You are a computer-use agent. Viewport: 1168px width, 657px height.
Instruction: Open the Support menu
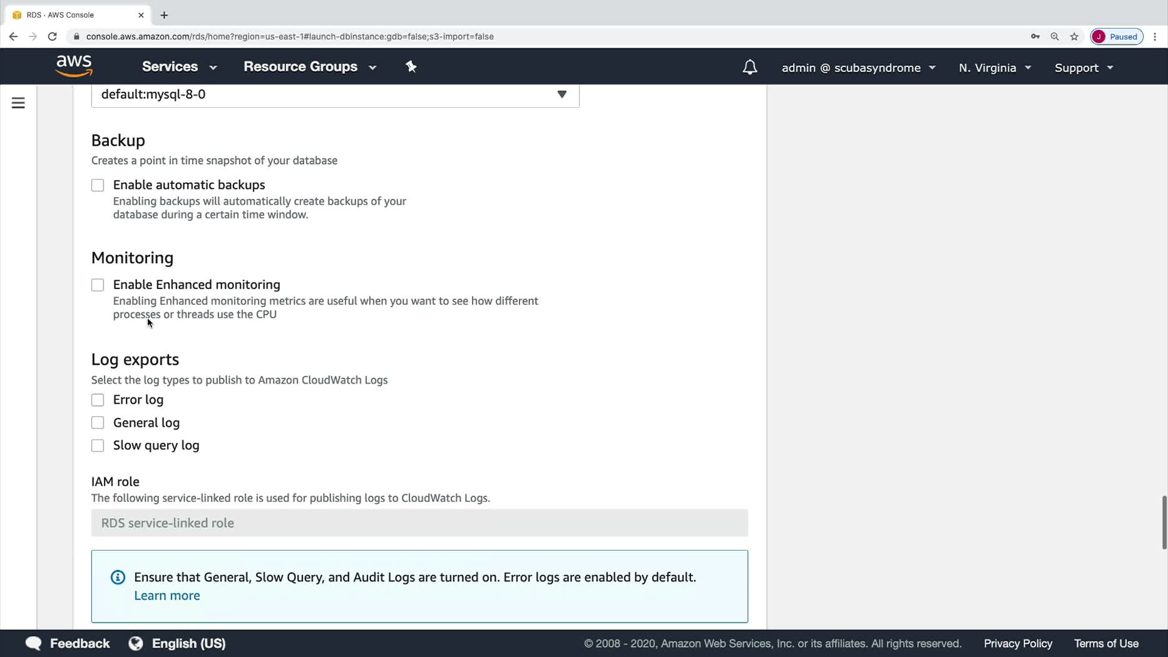[x=1083, y=68]
